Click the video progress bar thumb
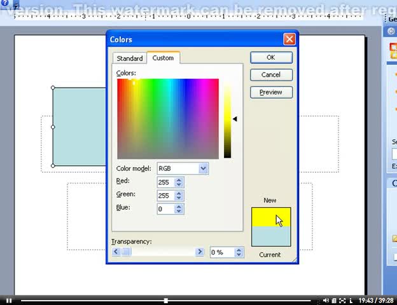The width and height of the screenshot is (397, 305). (x=166, y=301)
